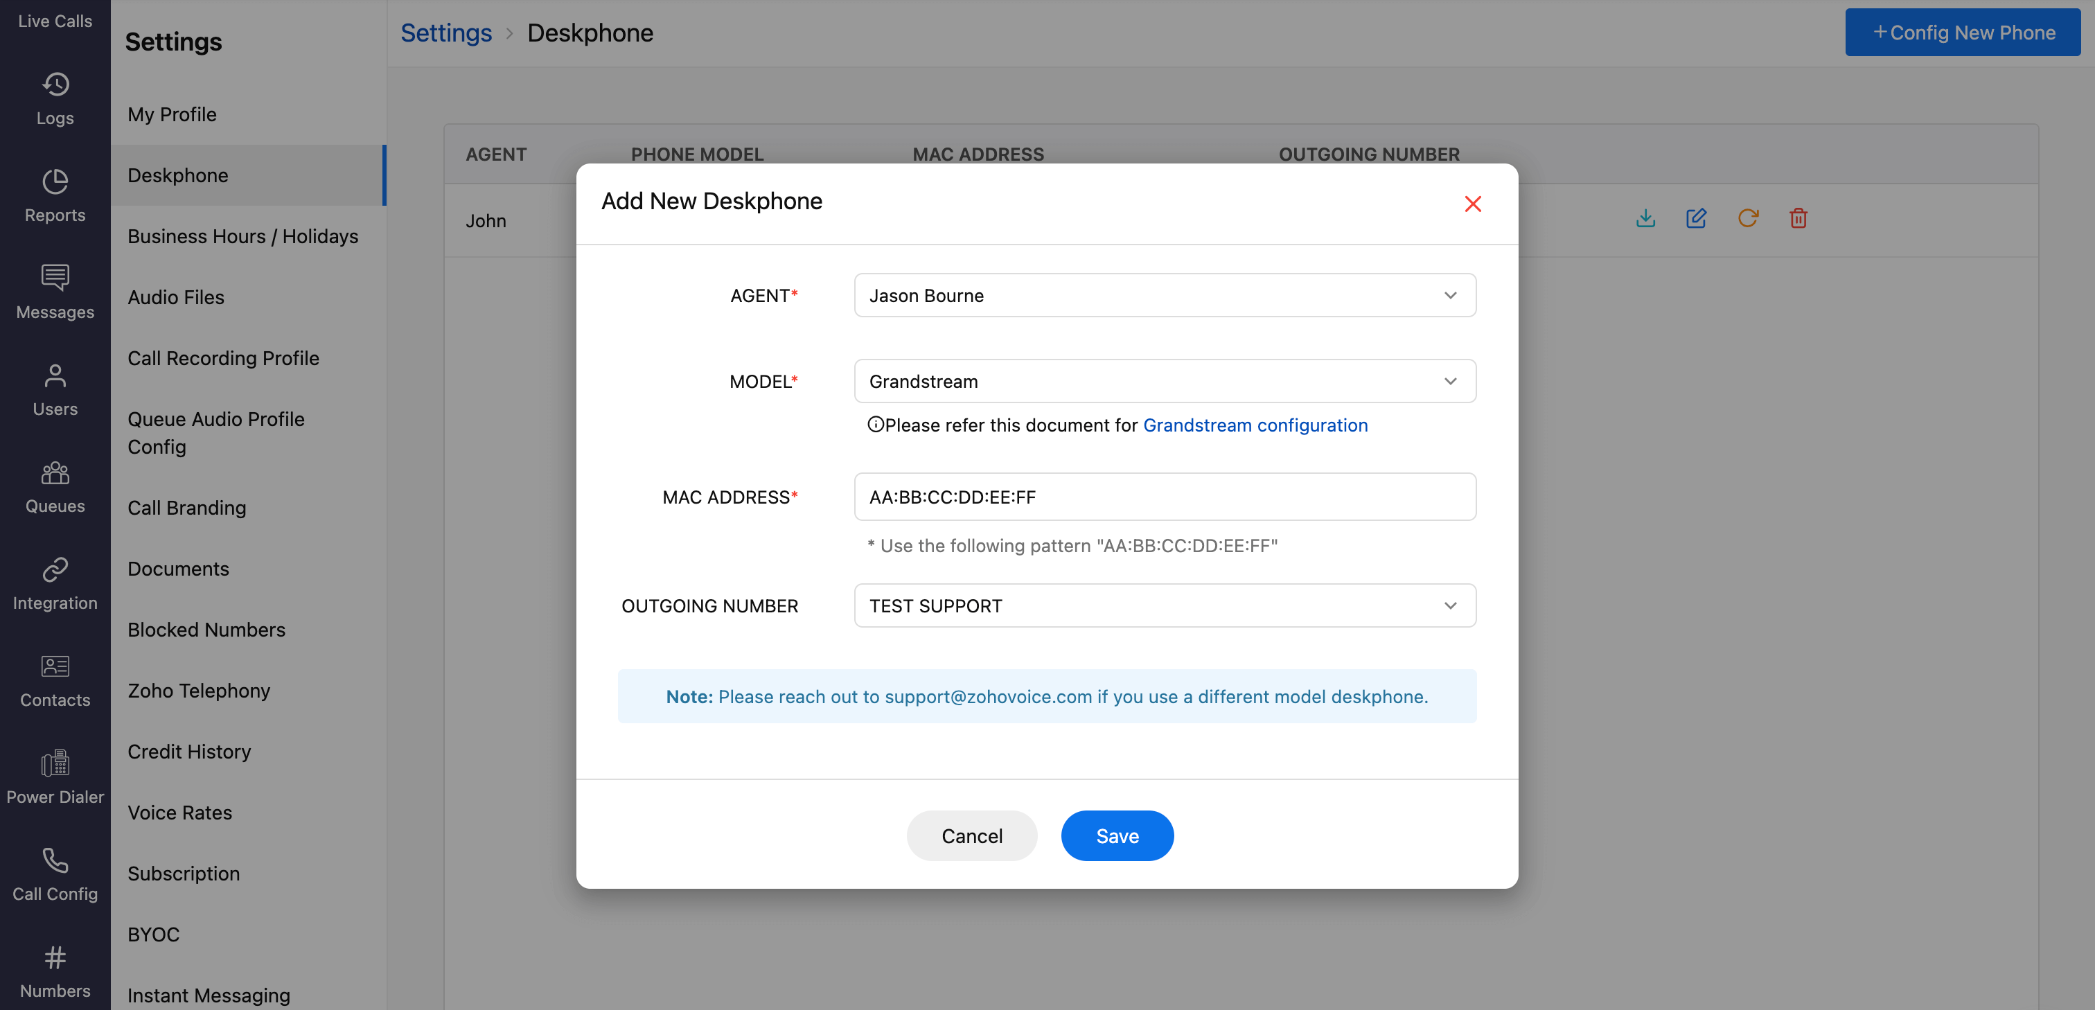Click the edit pencil icon for John
This screenshot has height=1010, width=2095.
click(x=1697, y=218)
